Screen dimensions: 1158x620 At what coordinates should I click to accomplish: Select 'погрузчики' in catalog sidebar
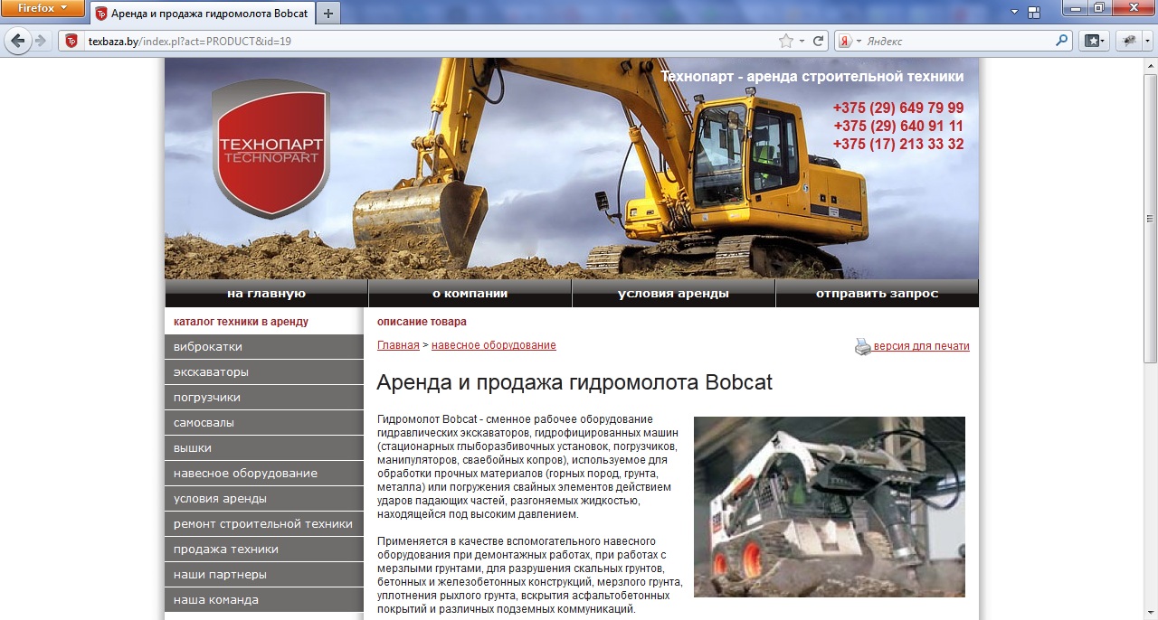click(x=264, y=398)
